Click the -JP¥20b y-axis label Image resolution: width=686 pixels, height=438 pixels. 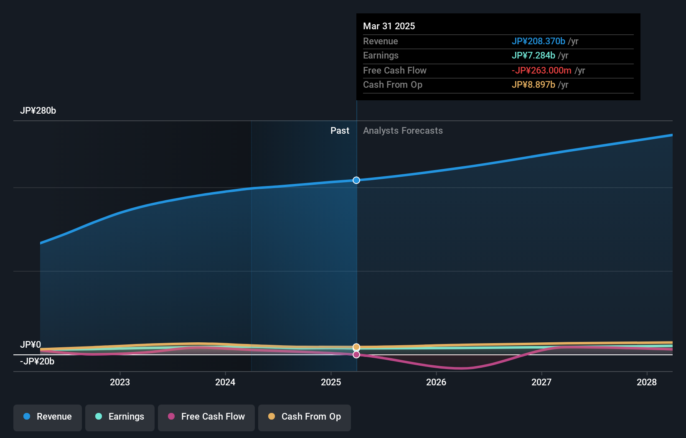pyautogui.click(x=37, y=362)
